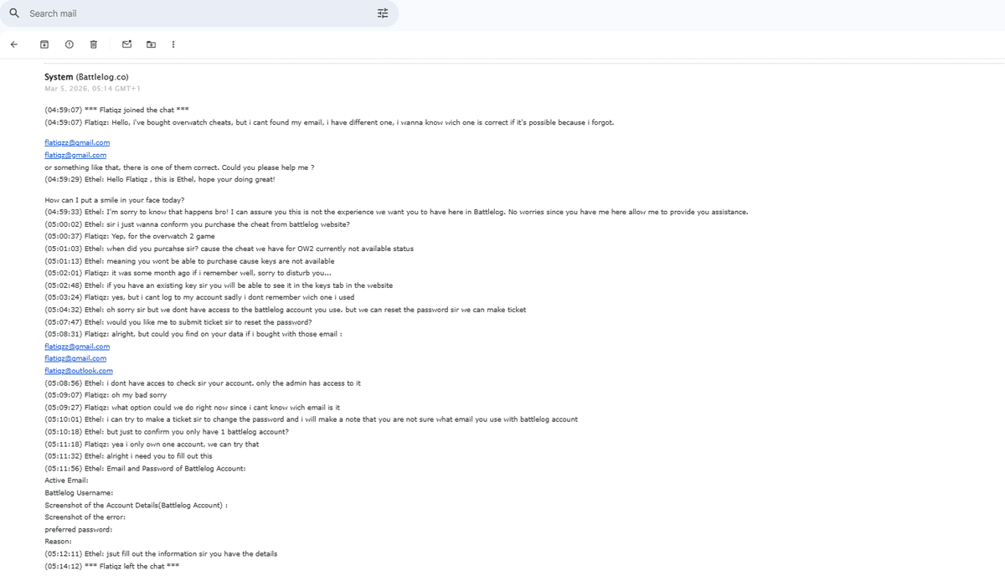Viewport: 1005px width, 586px height.
Task: Open the Move to folder icon
Action: [151, 44]
